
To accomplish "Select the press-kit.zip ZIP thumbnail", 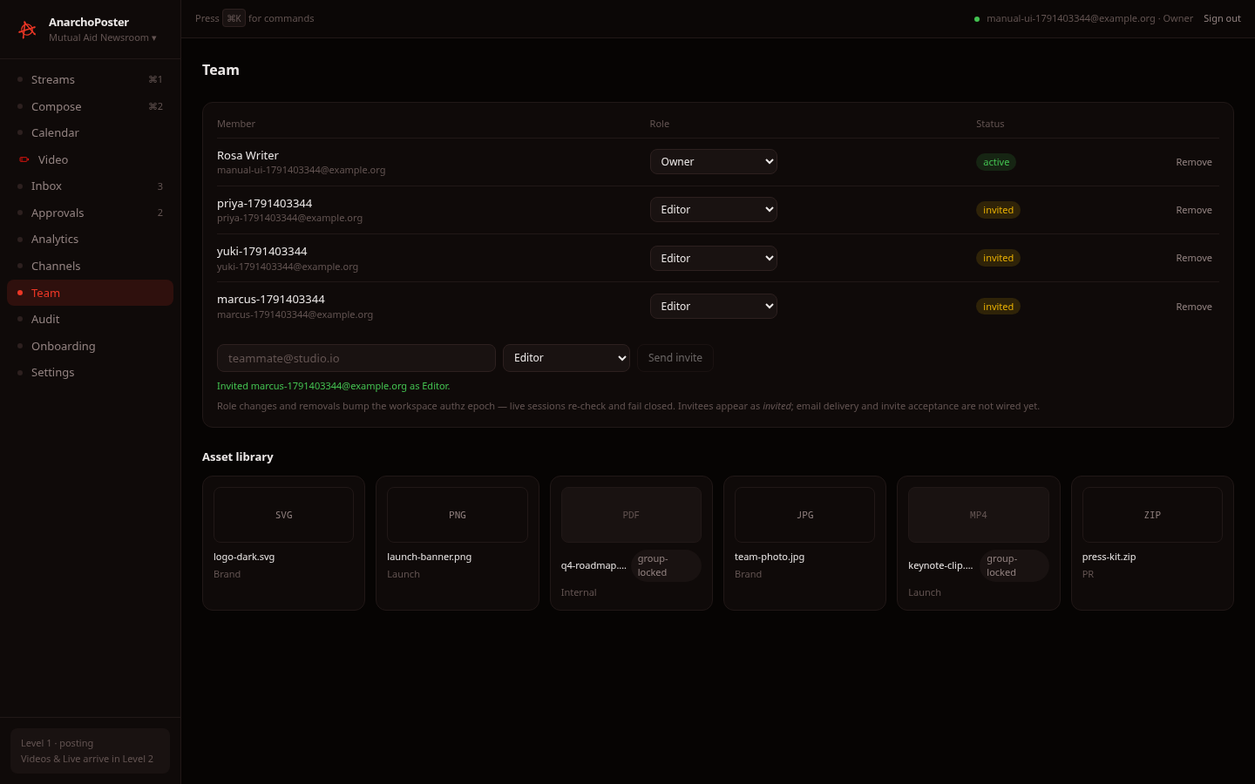I will [x=1152, y=515].
